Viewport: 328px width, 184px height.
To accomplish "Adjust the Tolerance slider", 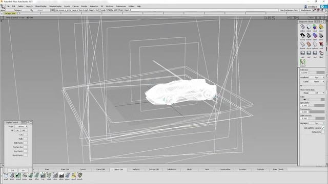I will pos(317,73).
